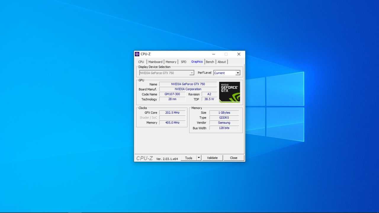Click the Revision A2 value
379x213 pixels.
click(209, 94)
